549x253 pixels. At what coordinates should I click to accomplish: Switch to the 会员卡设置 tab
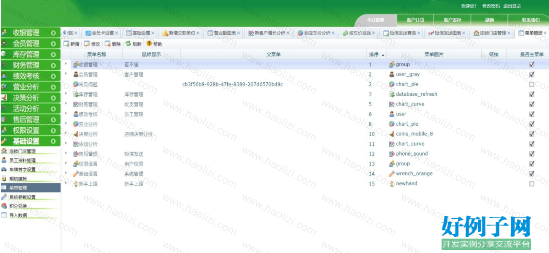coord(101,33)
